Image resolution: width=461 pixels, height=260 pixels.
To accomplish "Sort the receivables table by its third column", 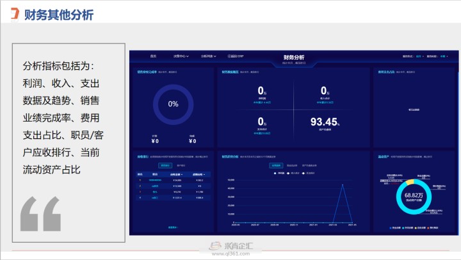I will click(177, 174).
